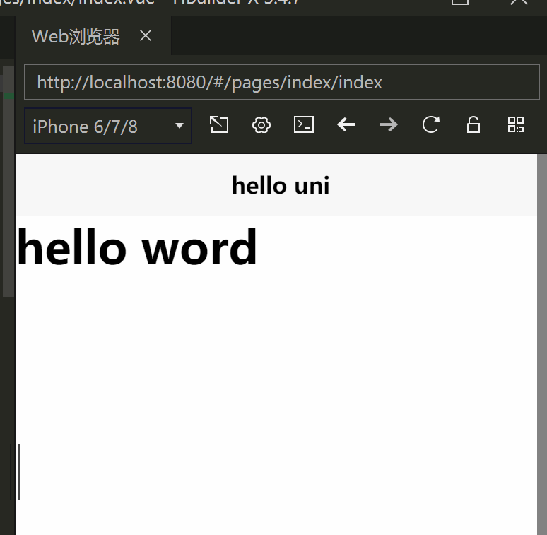Focus the localhost URL address field
547x535 pixels.
282,82
